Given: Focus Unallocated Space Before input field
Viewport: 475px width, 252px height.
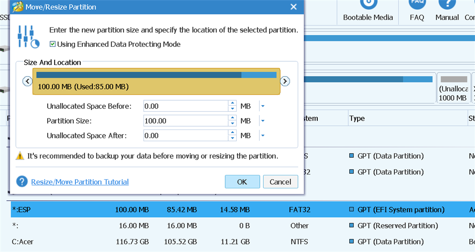Looking at the screenshot, I should tap(186, 106).
